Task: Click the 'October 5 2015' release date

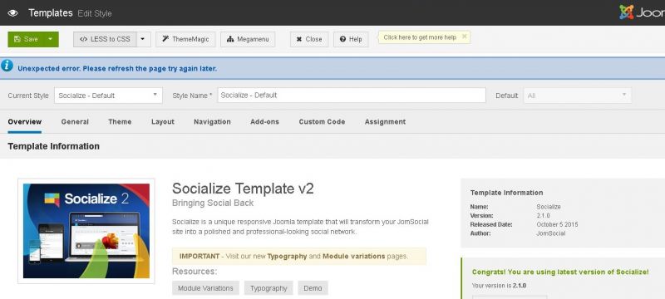Action: click(x=557, y=224)
